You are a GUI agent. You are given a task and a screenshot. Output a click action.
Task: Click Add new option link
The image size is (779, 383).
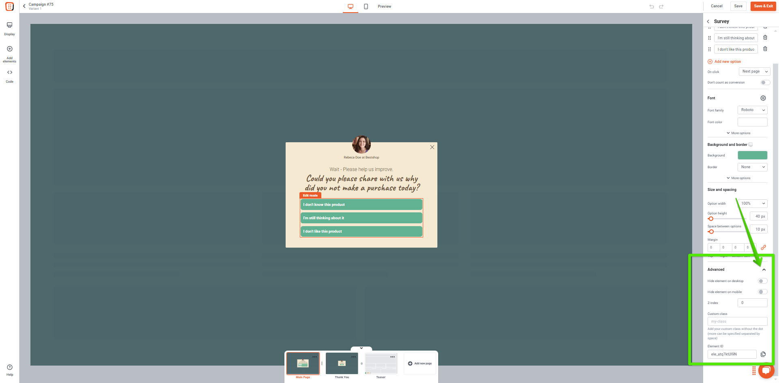(727, 62)
